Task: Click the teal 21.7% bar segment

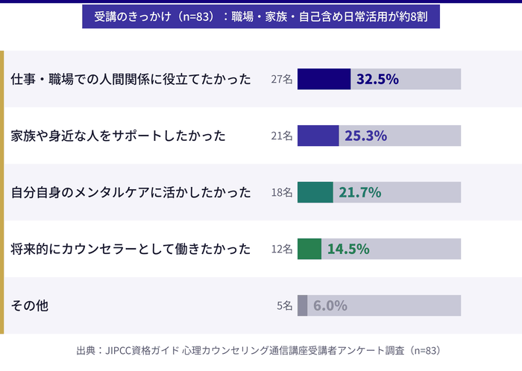Action: pyautogui.click(x=315, y=192)
